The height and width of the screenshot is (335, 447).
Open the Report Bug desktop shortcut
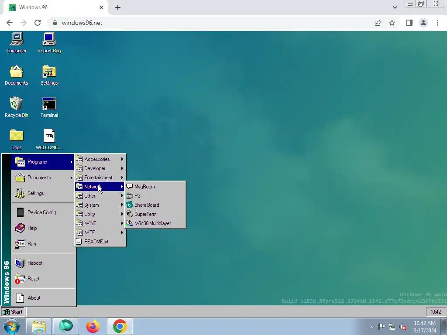pos(49,43)
